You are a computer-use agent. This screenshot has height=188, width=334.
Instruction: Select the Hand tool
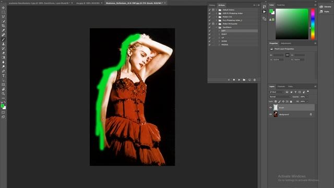(x=3, y=89)
